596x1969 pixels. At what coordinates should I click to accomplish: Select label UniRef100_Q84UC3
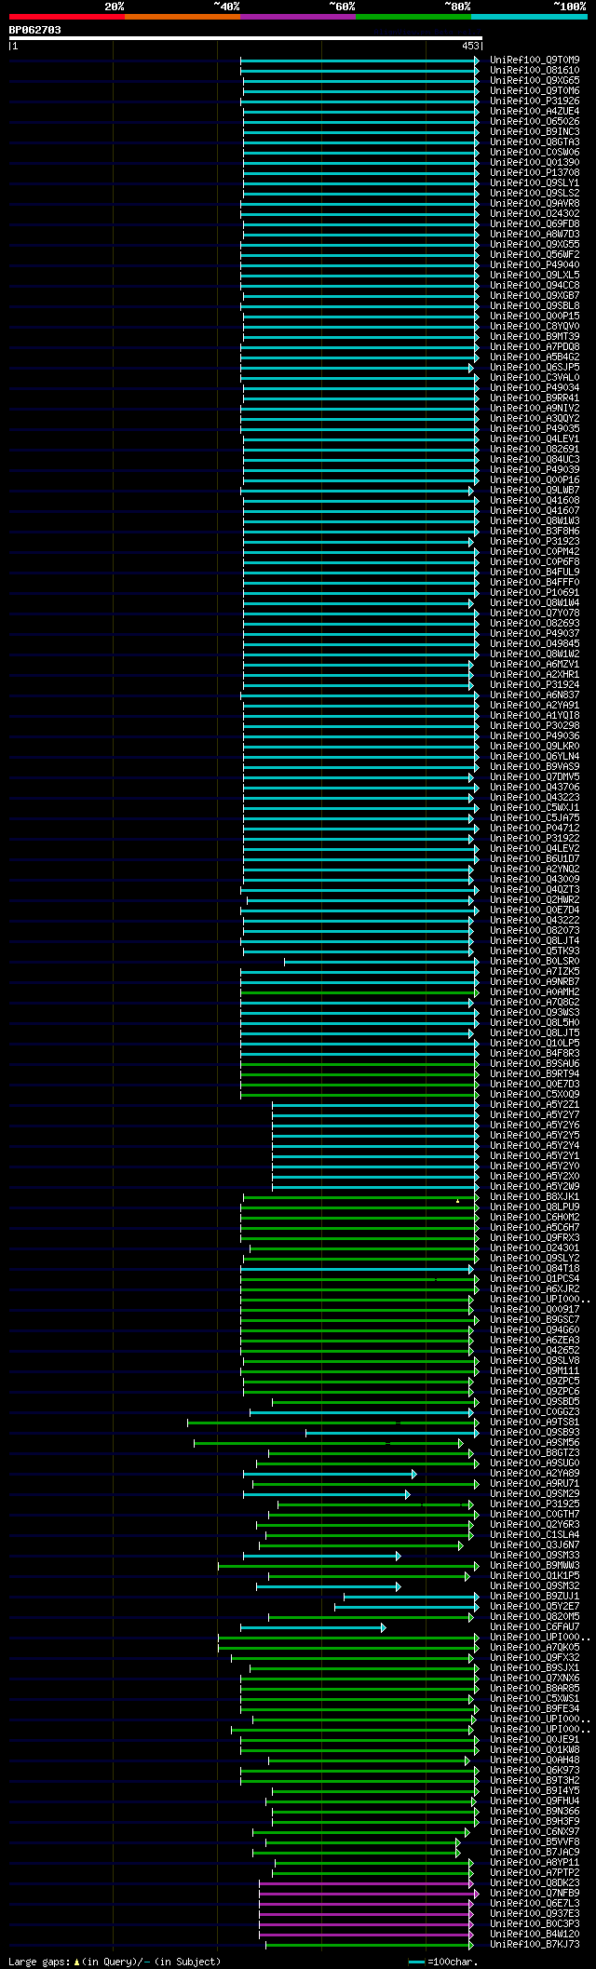pyautogui.click(x=535, y=459)
